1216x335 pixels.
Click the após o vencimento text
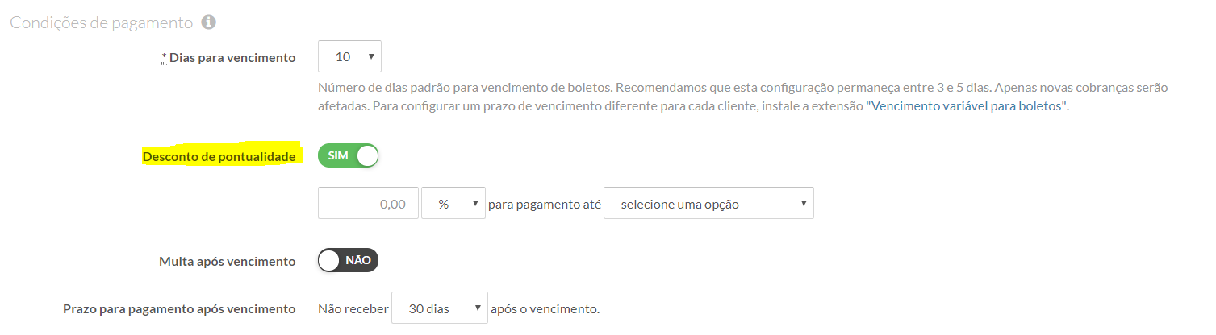coord(545,308)
